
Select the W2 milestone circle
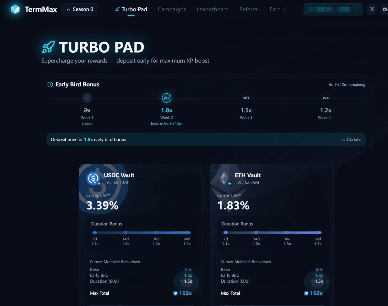(167, 98)
